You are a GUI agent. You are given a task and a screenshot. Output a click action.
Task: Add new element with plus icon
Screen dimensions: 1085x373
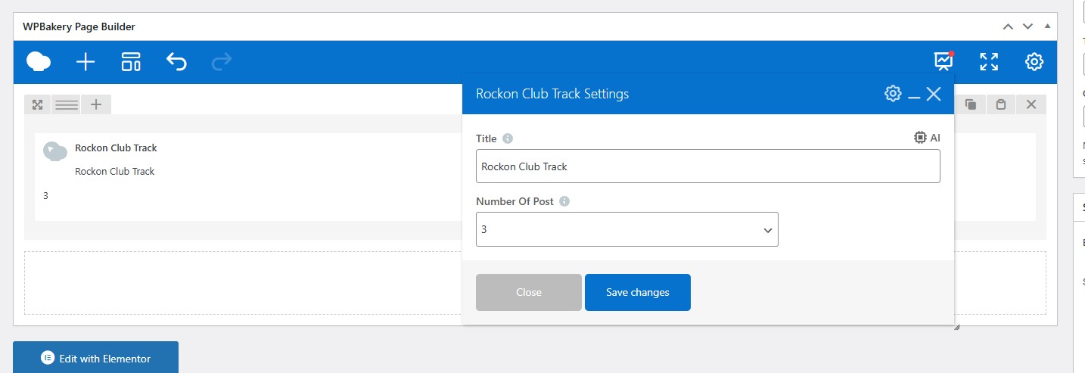point(85,62)
